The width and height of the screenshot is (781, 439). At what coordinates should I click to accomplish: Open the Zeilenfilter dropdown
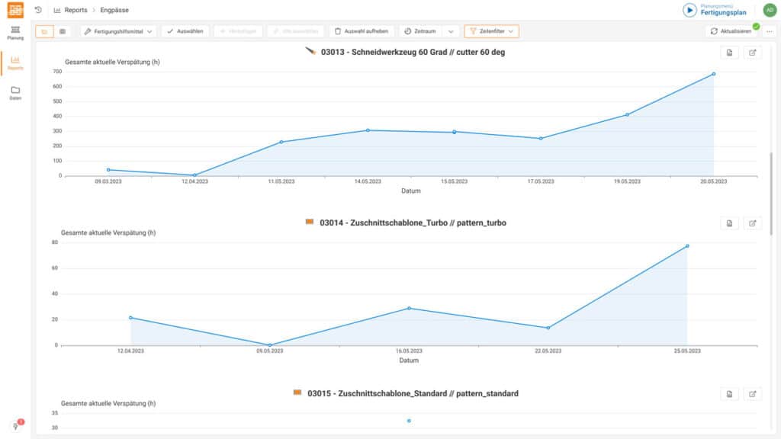491,31
